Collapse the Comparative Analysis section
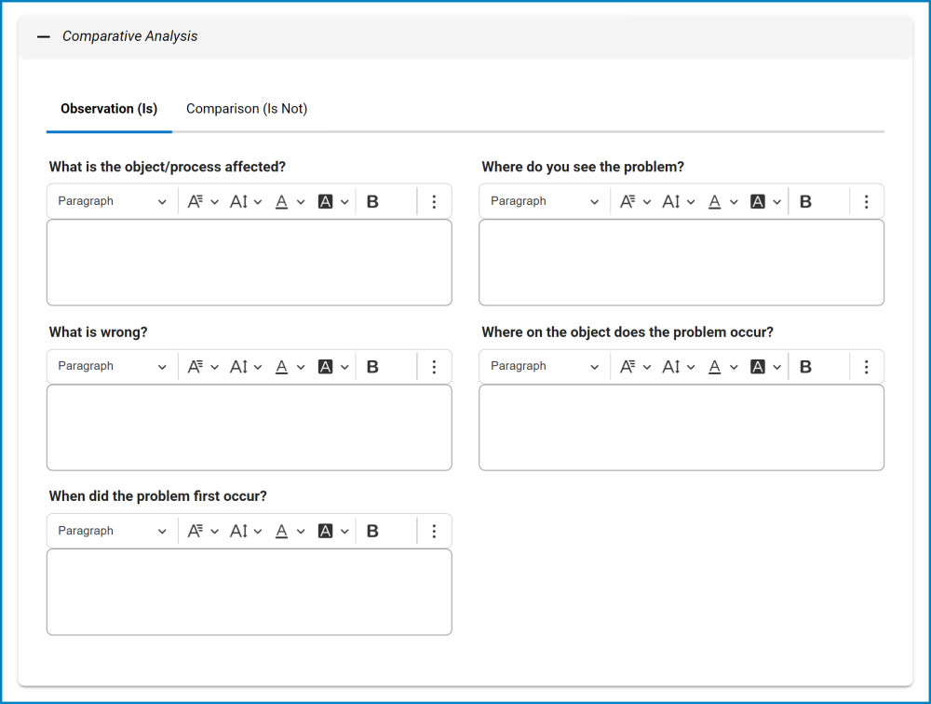Image resolution: width=931 pixels, height=704 pixels. click(x=44, y=37)
